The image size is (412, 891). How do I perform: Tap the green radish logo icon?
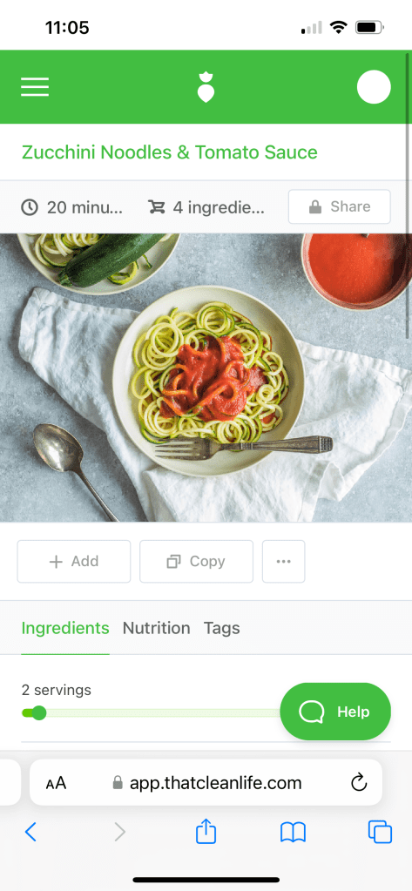click(206, 87)
